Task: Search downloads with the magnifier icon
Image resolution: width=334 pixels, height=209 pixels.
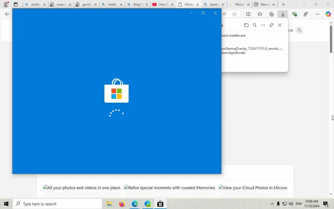Action: coord(255,25)
